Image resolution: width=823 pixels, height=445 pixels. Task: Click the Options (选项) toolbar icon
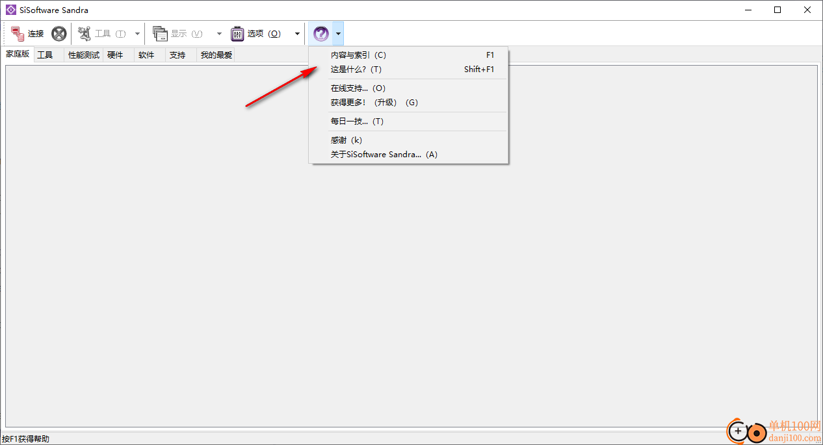237,34
